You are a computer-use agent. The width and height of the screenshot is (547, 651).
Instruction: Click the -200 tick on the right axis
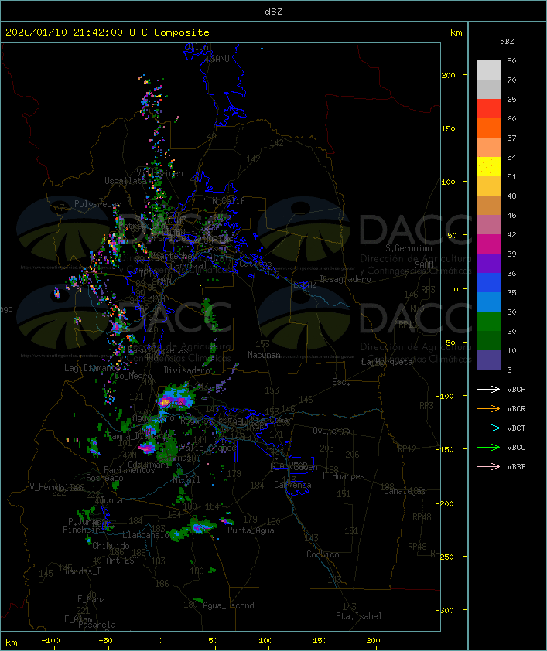(444, 503)
